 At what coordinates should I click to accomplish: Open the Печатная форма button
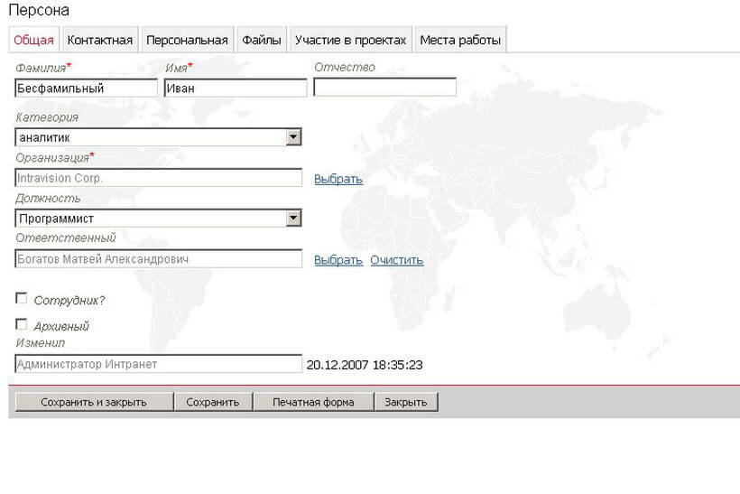pos(313,402)
